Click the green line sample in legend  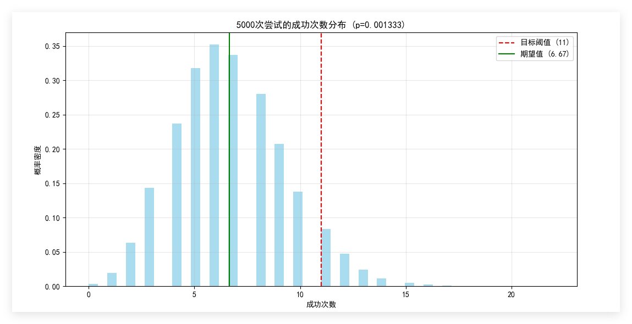pyautogui.click(x=508, y=53)
